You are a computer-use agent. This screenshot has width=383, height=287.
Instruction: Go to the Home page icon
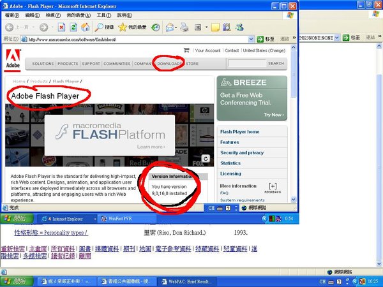[86, 27]
